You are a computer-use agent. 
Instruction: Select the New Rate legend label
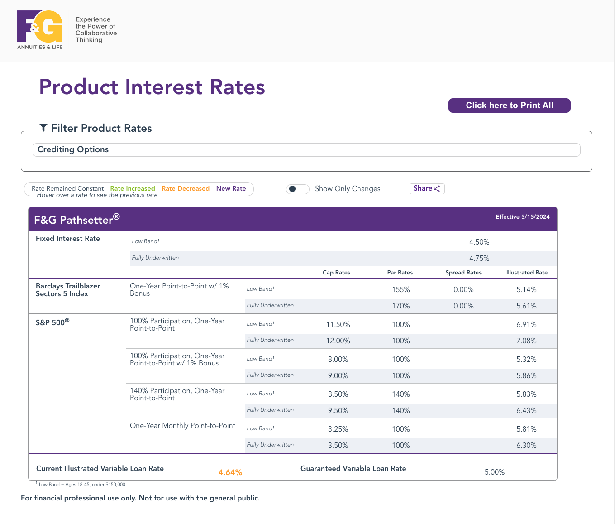pyautogui.click(x=231, y=188)
